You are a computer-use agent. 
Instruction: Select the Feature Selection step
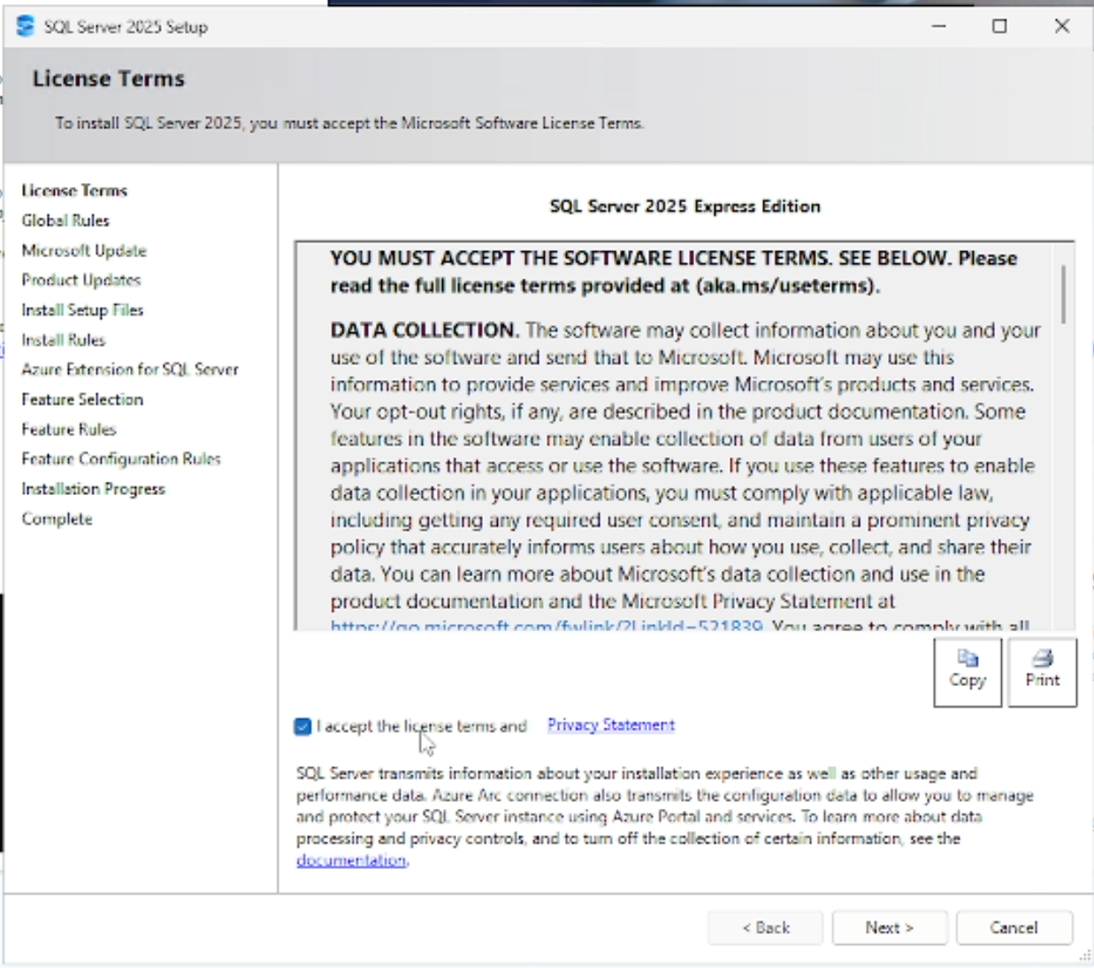pos(83,399)
